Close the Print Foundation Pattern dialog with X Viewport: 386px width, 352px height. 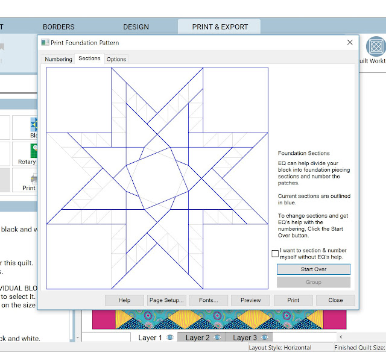(350, 42)
